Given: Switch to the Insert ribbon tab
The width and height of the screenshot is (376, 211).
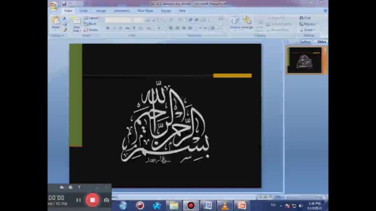Looking at the screenshot, I should tap(84, 11).
